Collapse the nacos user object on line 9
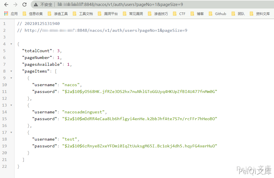This screenshot has height=178, width=274. click(11, 78)
